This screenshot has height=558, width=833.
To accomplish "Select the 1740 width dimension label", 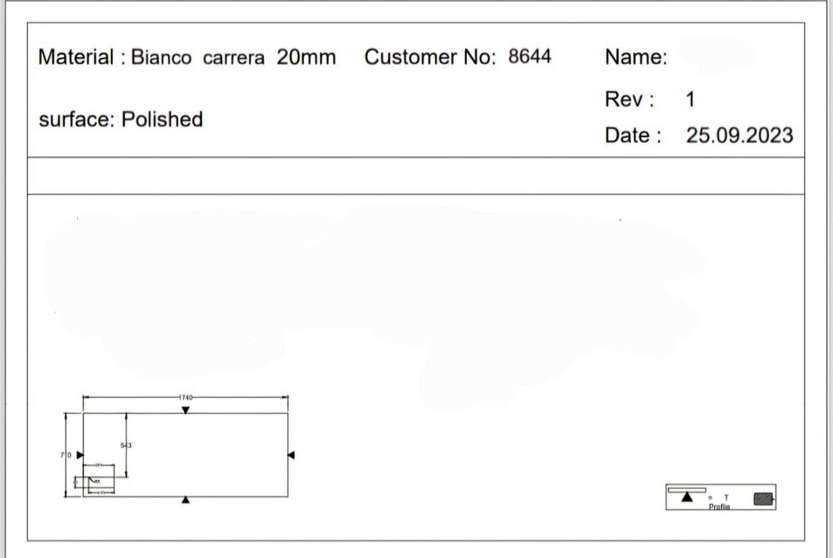I will click(x=186, y=398).
